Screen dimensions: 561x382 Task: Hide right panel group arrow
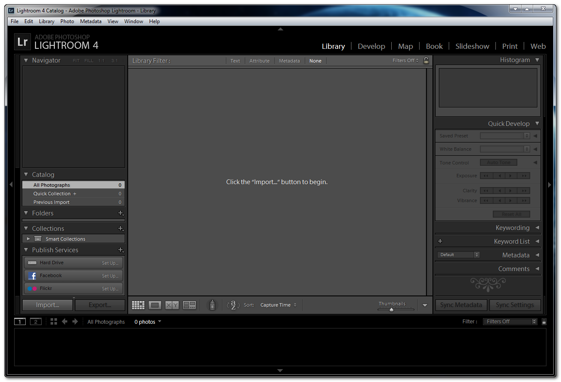550,185
